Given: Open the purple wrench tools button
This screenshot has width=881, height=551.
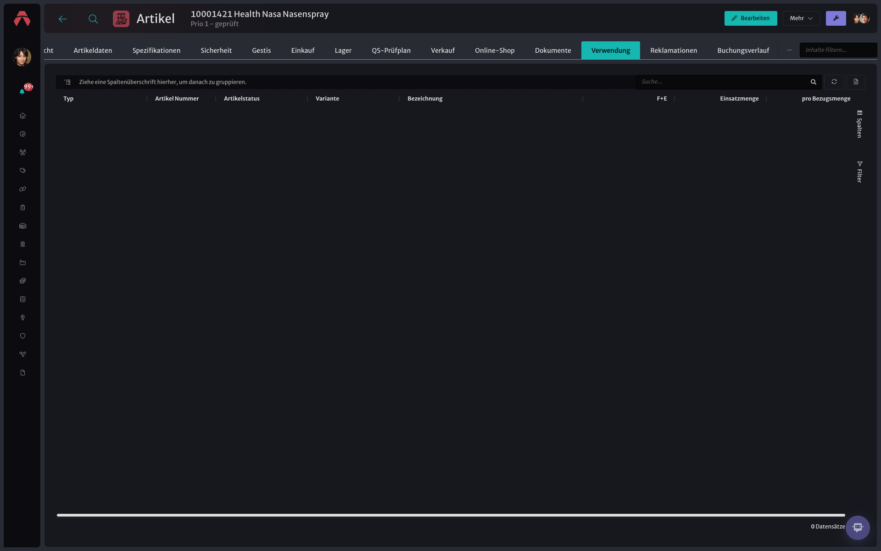Looking at the screenshot, I should pos(836,18).
